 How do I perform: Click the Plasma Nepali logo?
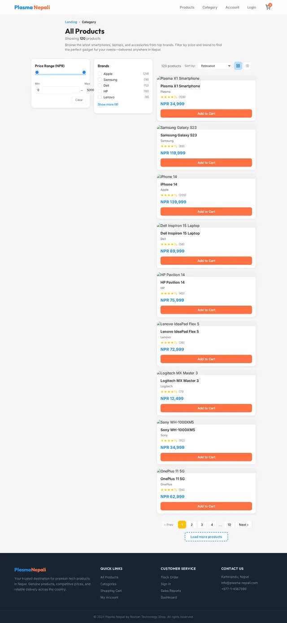point(32,7)
